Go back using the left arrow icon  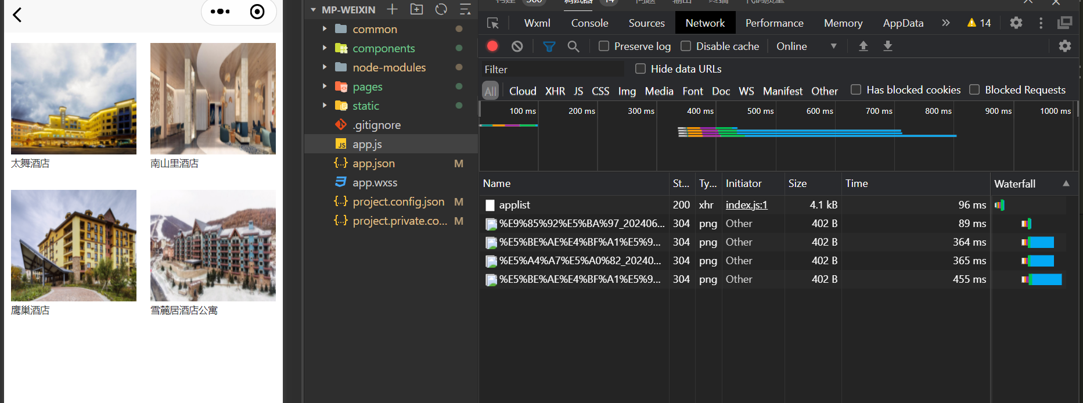coord(17,15)
